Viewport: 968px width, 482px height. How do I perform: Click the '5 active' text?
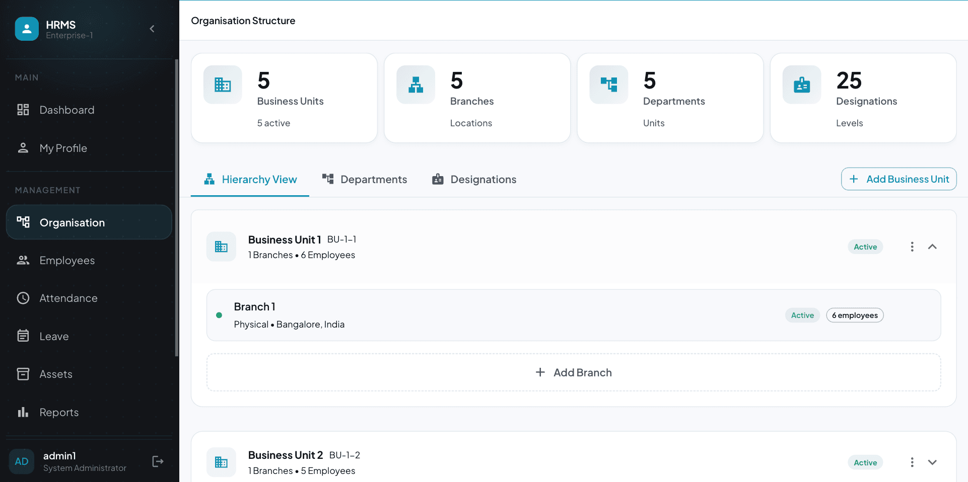273,123
